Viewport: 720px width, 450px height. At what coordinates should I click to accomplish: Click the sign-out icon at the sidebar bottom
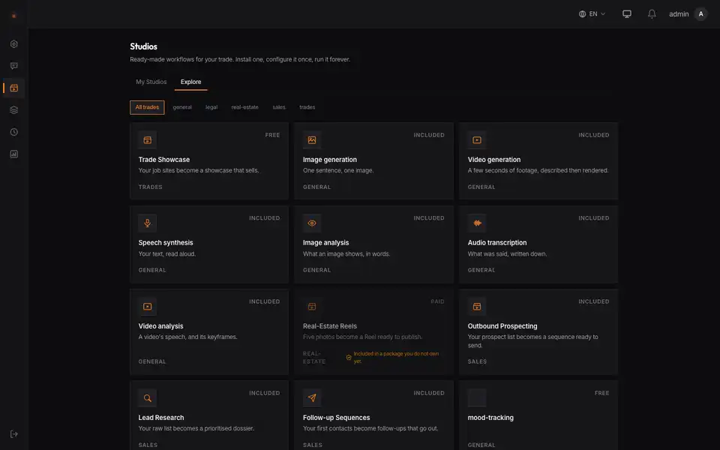[13, 434]
